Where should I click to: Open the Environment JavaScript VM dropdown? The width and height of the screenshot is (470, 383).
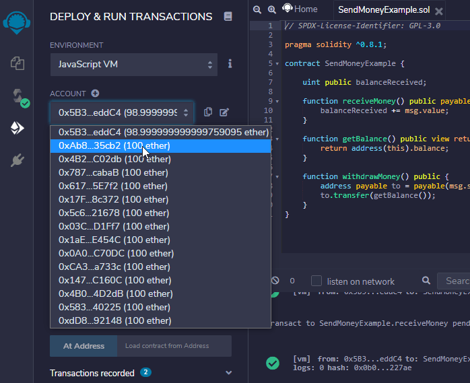click(134, 65)
